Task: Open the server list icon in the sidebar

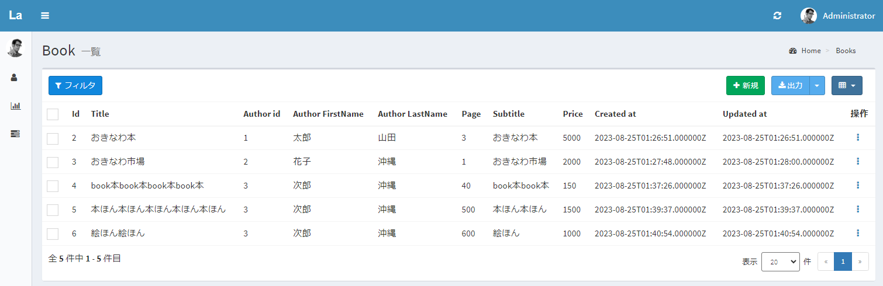Action: pos(15,134)
